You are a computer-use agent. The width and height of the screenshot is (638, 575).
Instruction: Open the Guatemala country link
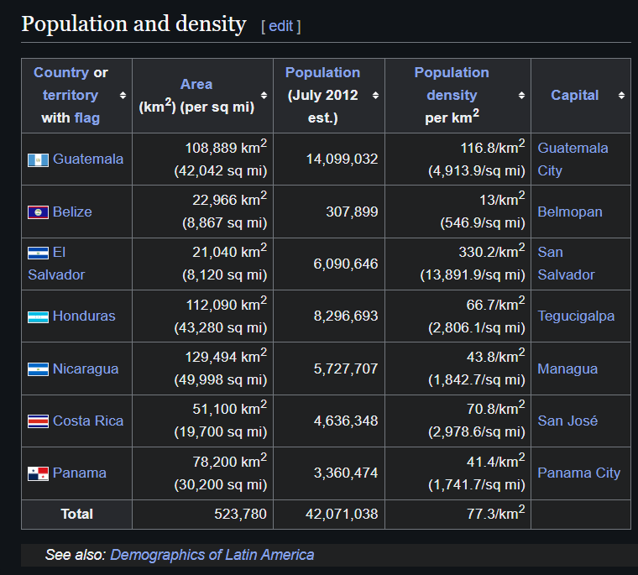click(88, 159)
